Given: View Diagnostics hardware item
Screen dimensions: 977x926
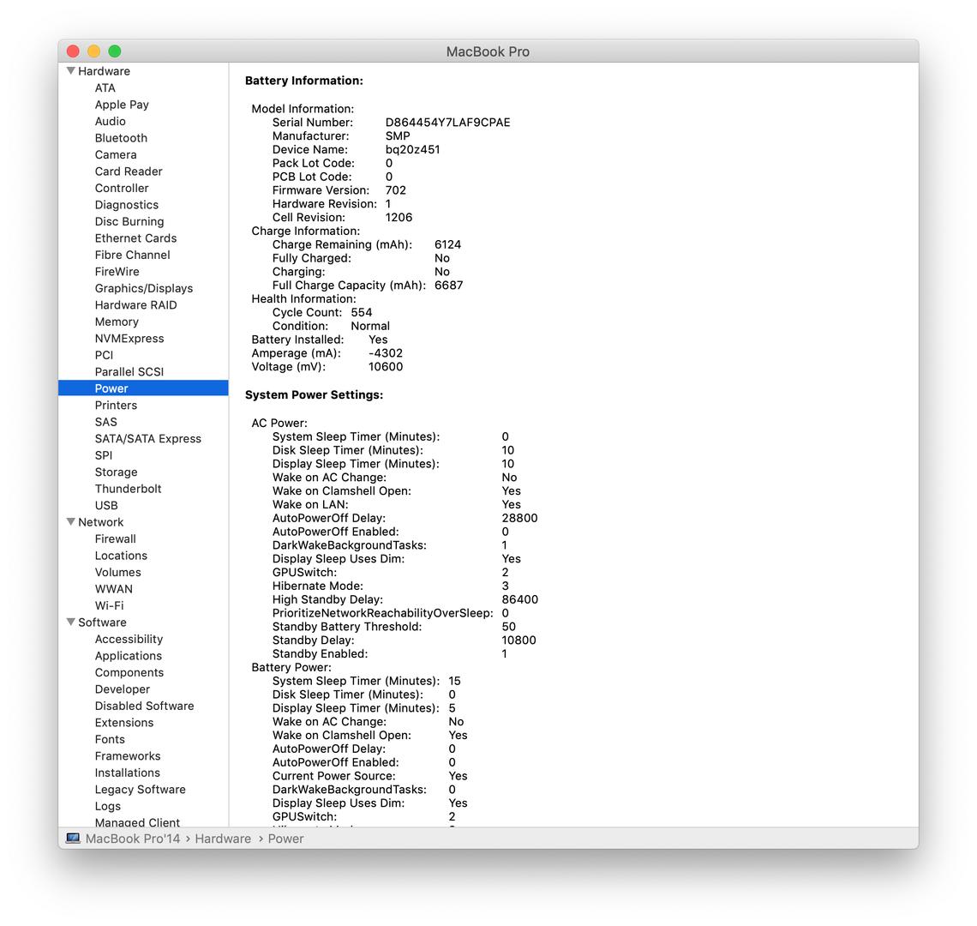Looking at the screenshot, I should pos(127,205).
